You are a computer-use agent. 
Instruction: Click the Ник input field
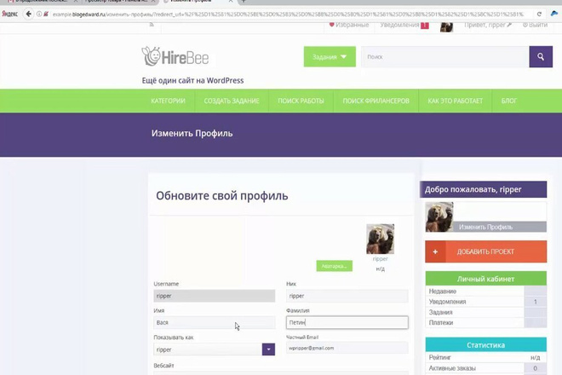pos(347,296)
